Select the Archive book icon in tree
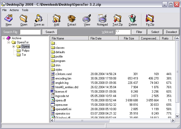181x129 pixels. click(9, 38)
